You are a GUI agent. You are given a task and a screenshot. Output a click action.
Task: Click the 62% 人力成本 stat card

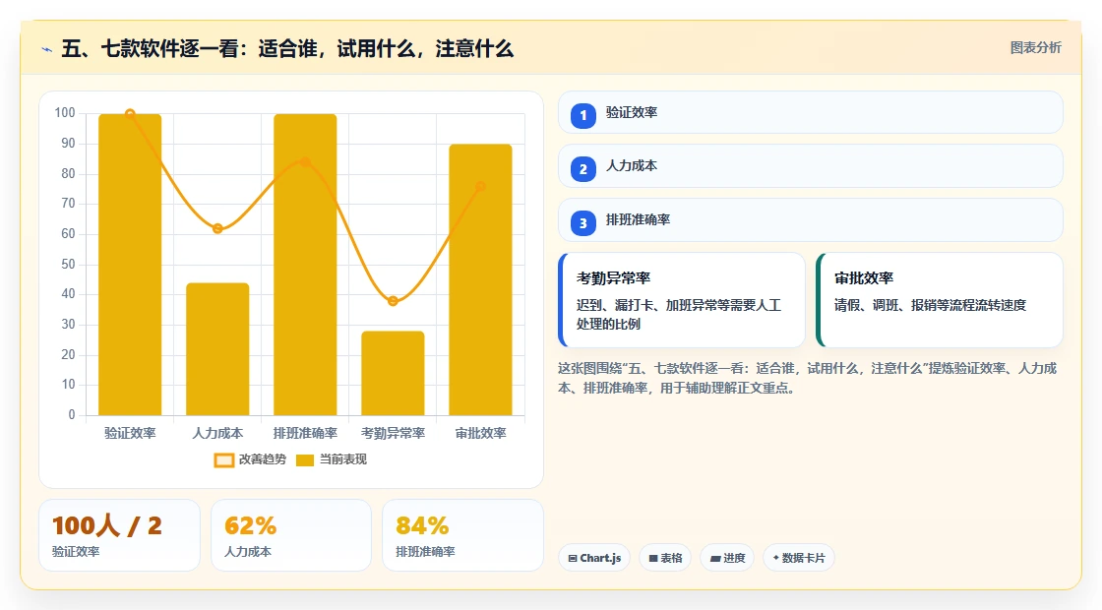point(291,535)
